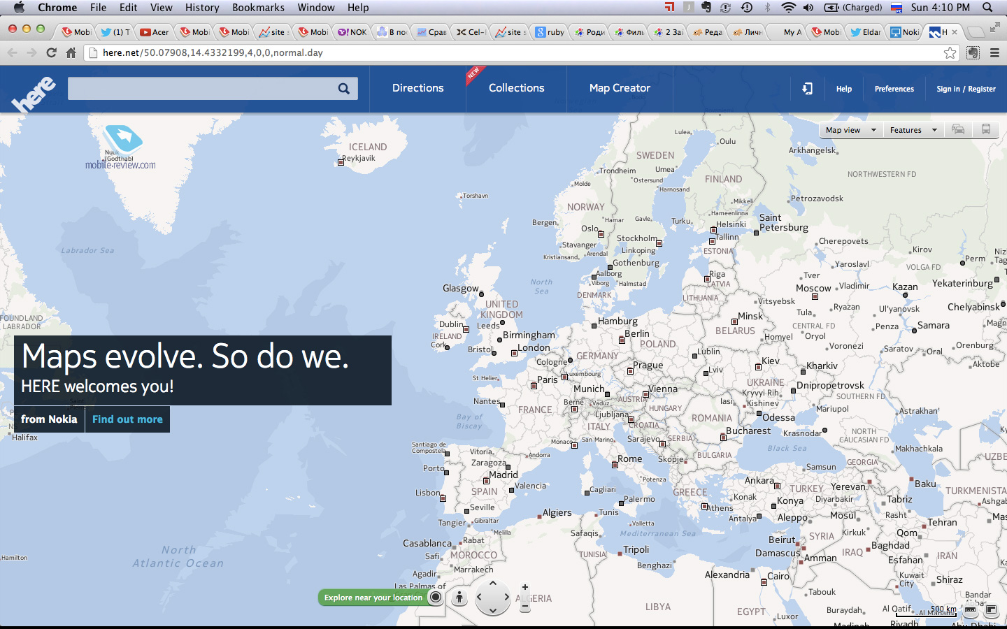This screenshot has width=1007, height=629.
Task: Click the Berlin city marker label
Action: pyautogui.click(x=637, y=334)
